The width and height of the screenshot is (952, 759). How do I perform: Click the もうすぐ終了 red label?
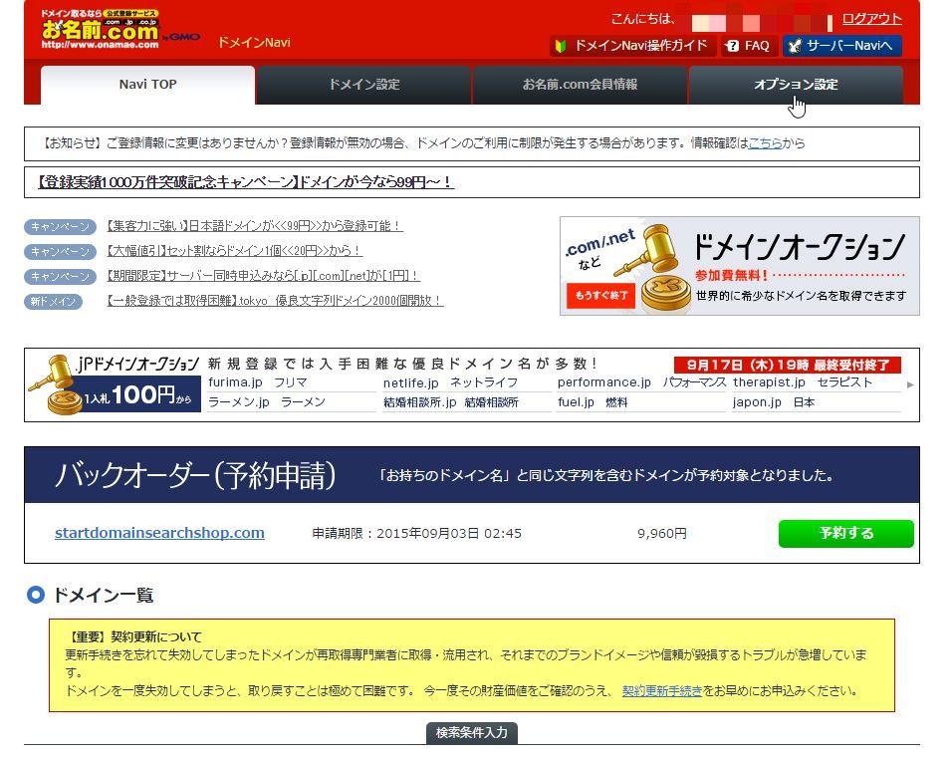(x=601, y=296)
